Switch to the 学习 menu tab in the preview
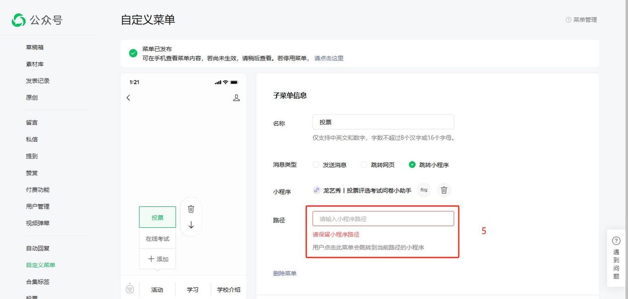The height and width of the screenshot is (299, 628). click(193, 290)
